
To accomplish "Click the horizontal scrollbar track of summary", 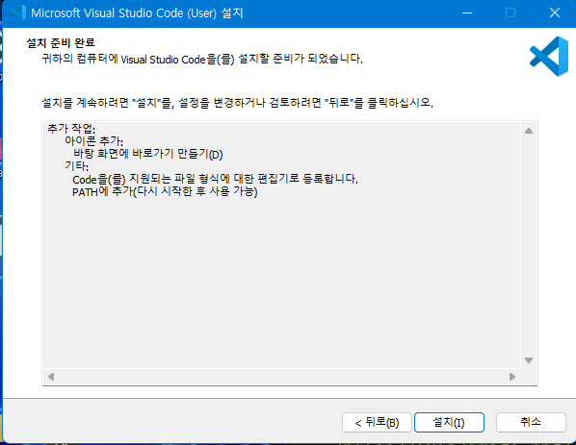I will point(282,377).
